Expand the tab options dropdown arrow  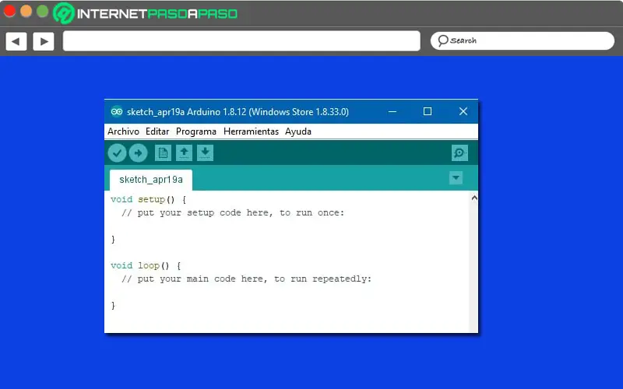pyautogui.click(x=456, y=177)
